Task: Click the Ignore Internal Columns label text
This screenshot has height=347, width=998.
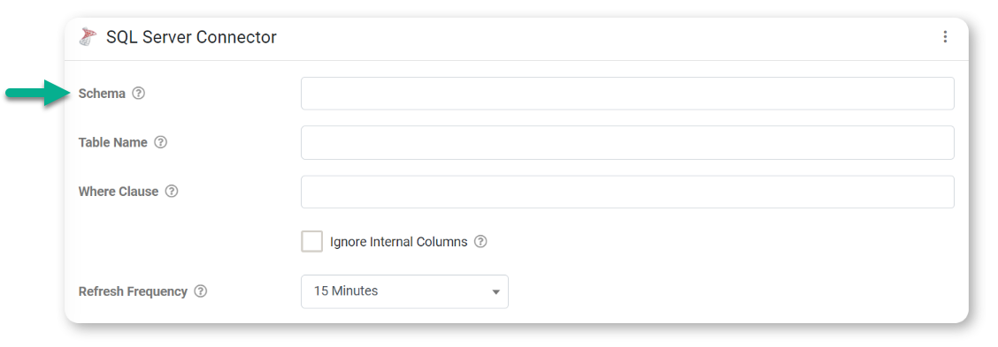Action: [398, 242]
